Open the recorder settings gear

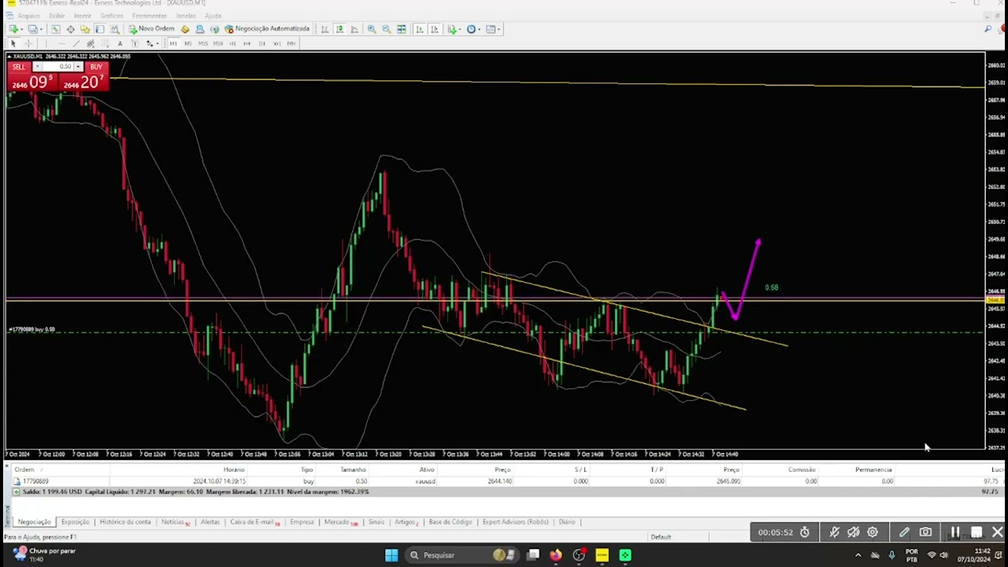[x=873, y=532]
